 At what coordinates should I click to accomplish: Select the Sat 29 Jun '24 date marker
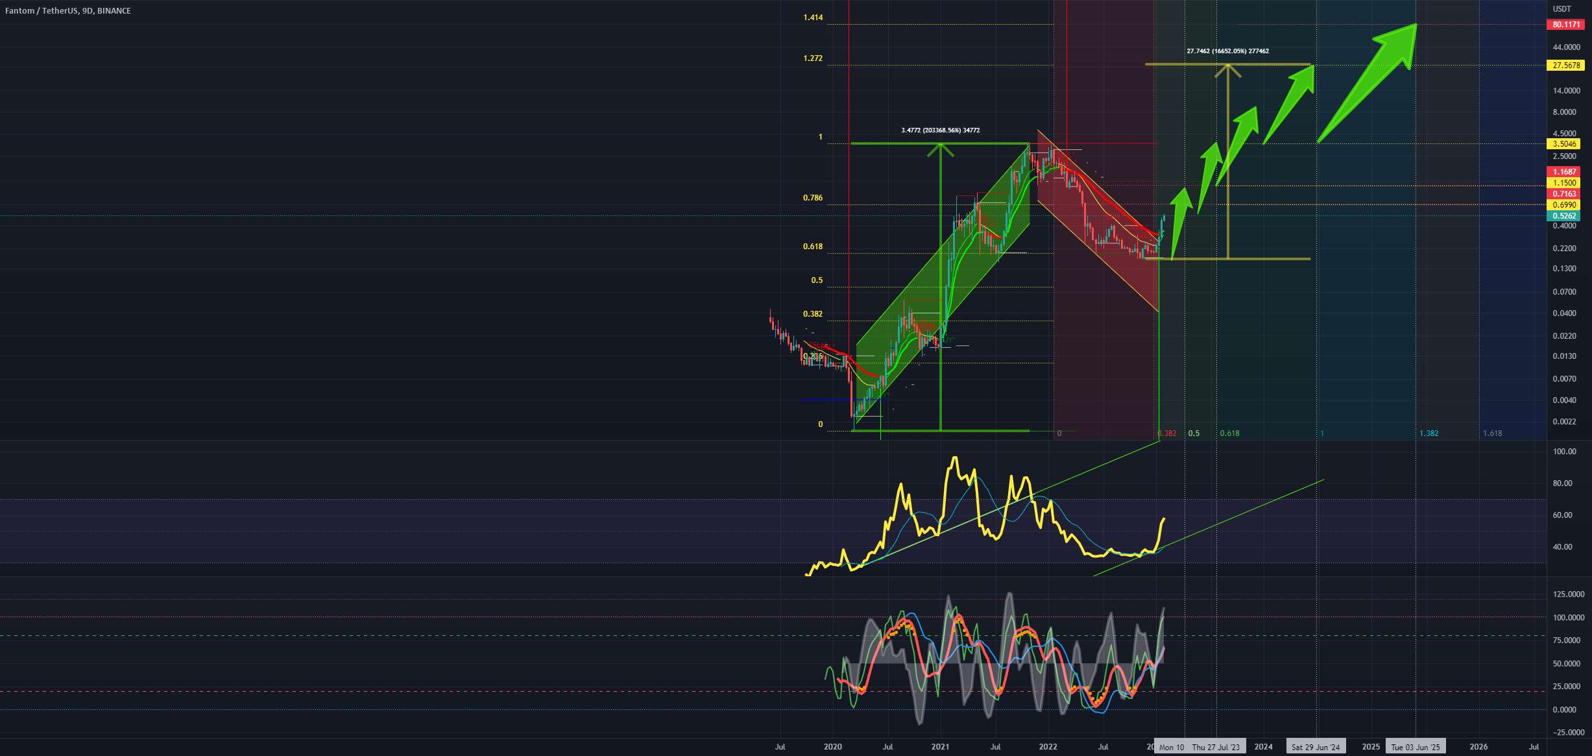tap(1316, 748)
